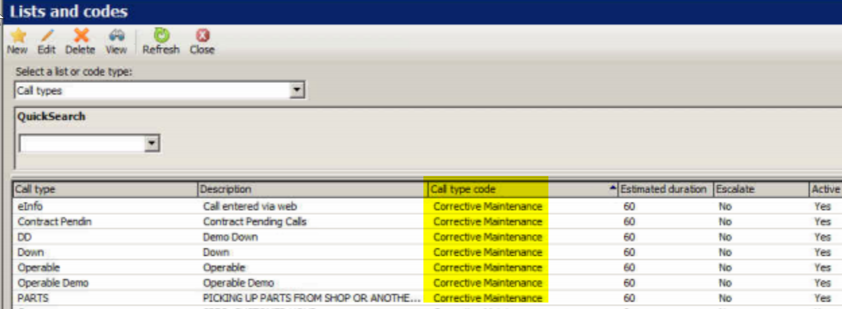This screenshot has width=842, height=309.
Task: Click the Close toolbar icon
Action: [202, 36]
